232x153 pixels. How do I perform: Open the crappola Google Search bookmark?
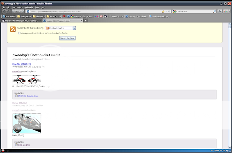pyautogui.click(x=82, y=16)
